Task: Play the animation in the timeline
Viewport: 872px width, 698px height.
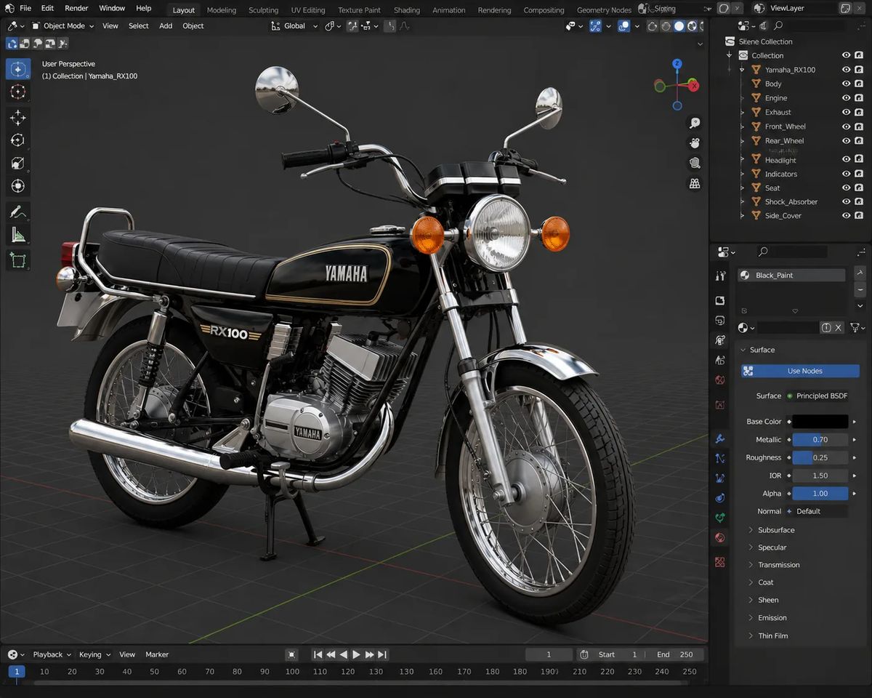Action: pos(356,654)
